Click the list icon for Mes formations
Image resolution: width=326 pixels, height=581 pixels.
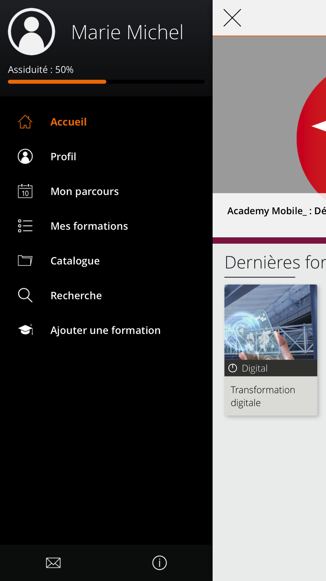pos(25,226)
